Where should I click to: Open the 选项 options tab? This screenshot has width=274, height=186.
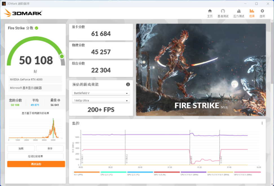(x=262, y=14)
